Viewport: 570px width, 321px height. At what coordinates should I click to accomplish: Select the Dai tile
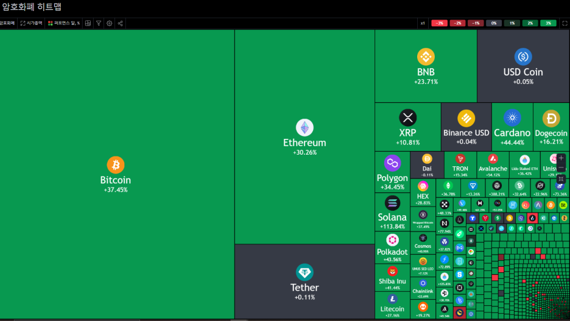pos(427,165)
